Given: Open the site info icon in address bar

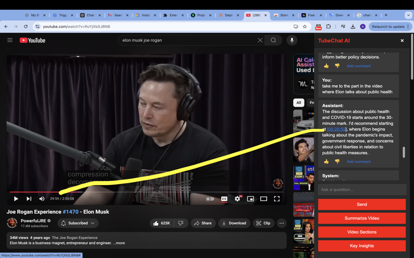Looking at the screenshot, I should [x=38, y=26].
